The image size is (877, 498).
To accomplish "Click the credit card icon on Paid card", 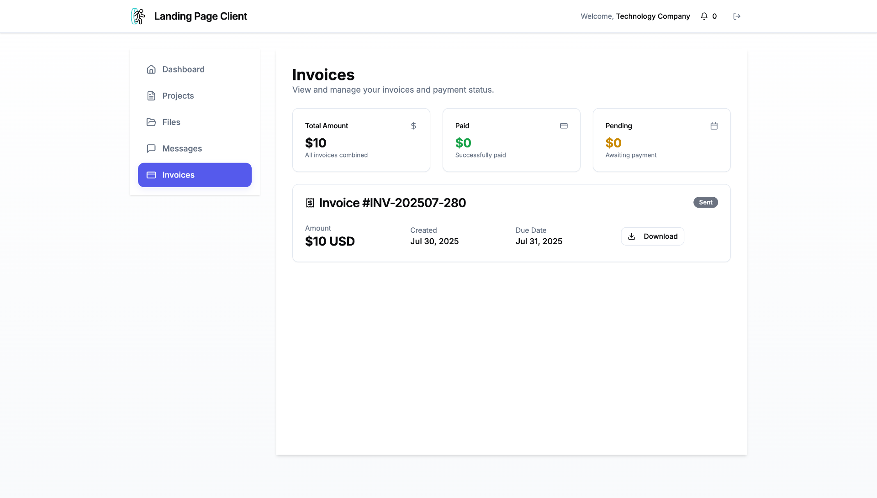I will 564,126.
